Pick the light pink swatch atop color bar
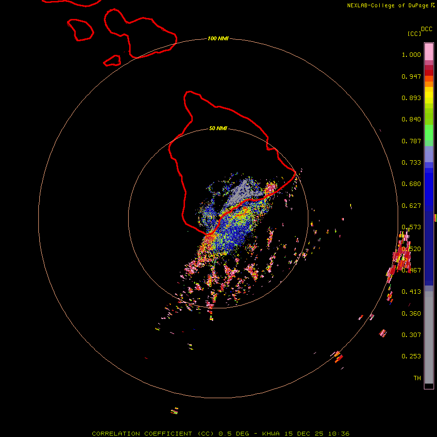 coord(429,52)
